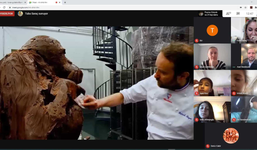Click the presented chocolate sculpture video
The width and height of the screenshot is (257, 150).
pyautogui.click(x=97, y=83)
